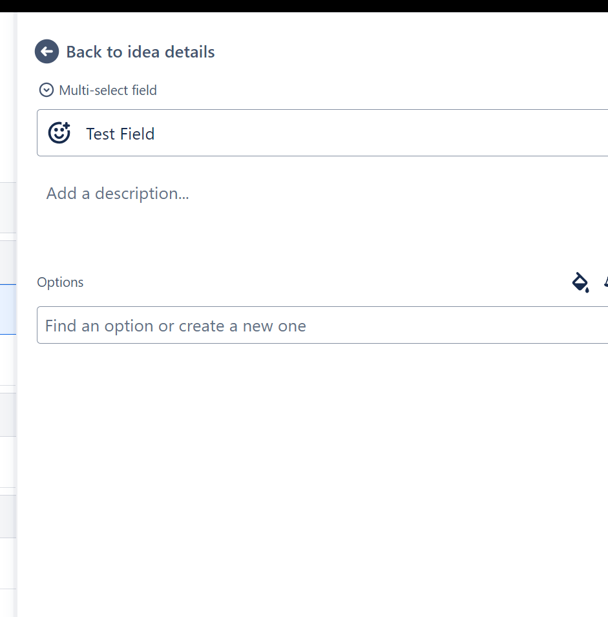The image size is (608, 617).
Task: Click the circled chevron icon before Multi-select field
Action: 46,90
